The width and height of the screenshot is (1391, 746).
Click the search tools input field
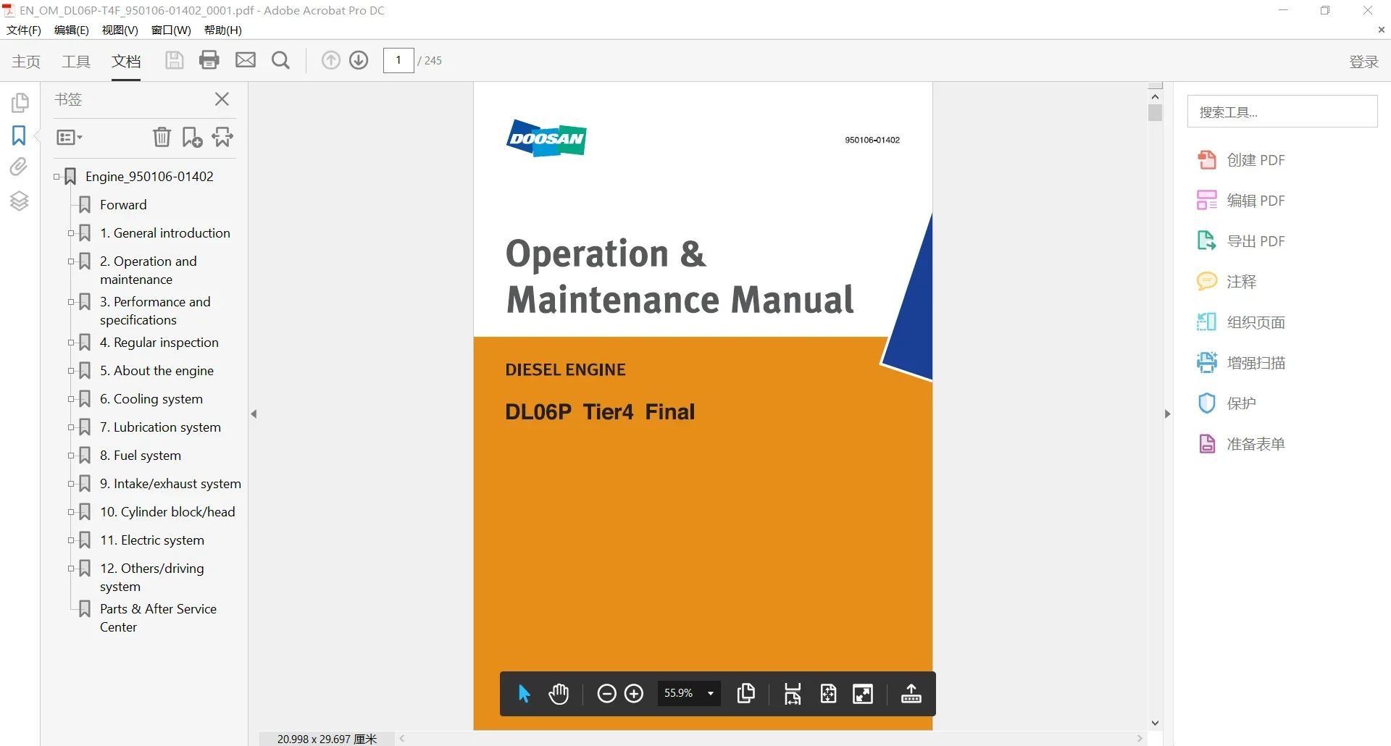coord(1282,112)
